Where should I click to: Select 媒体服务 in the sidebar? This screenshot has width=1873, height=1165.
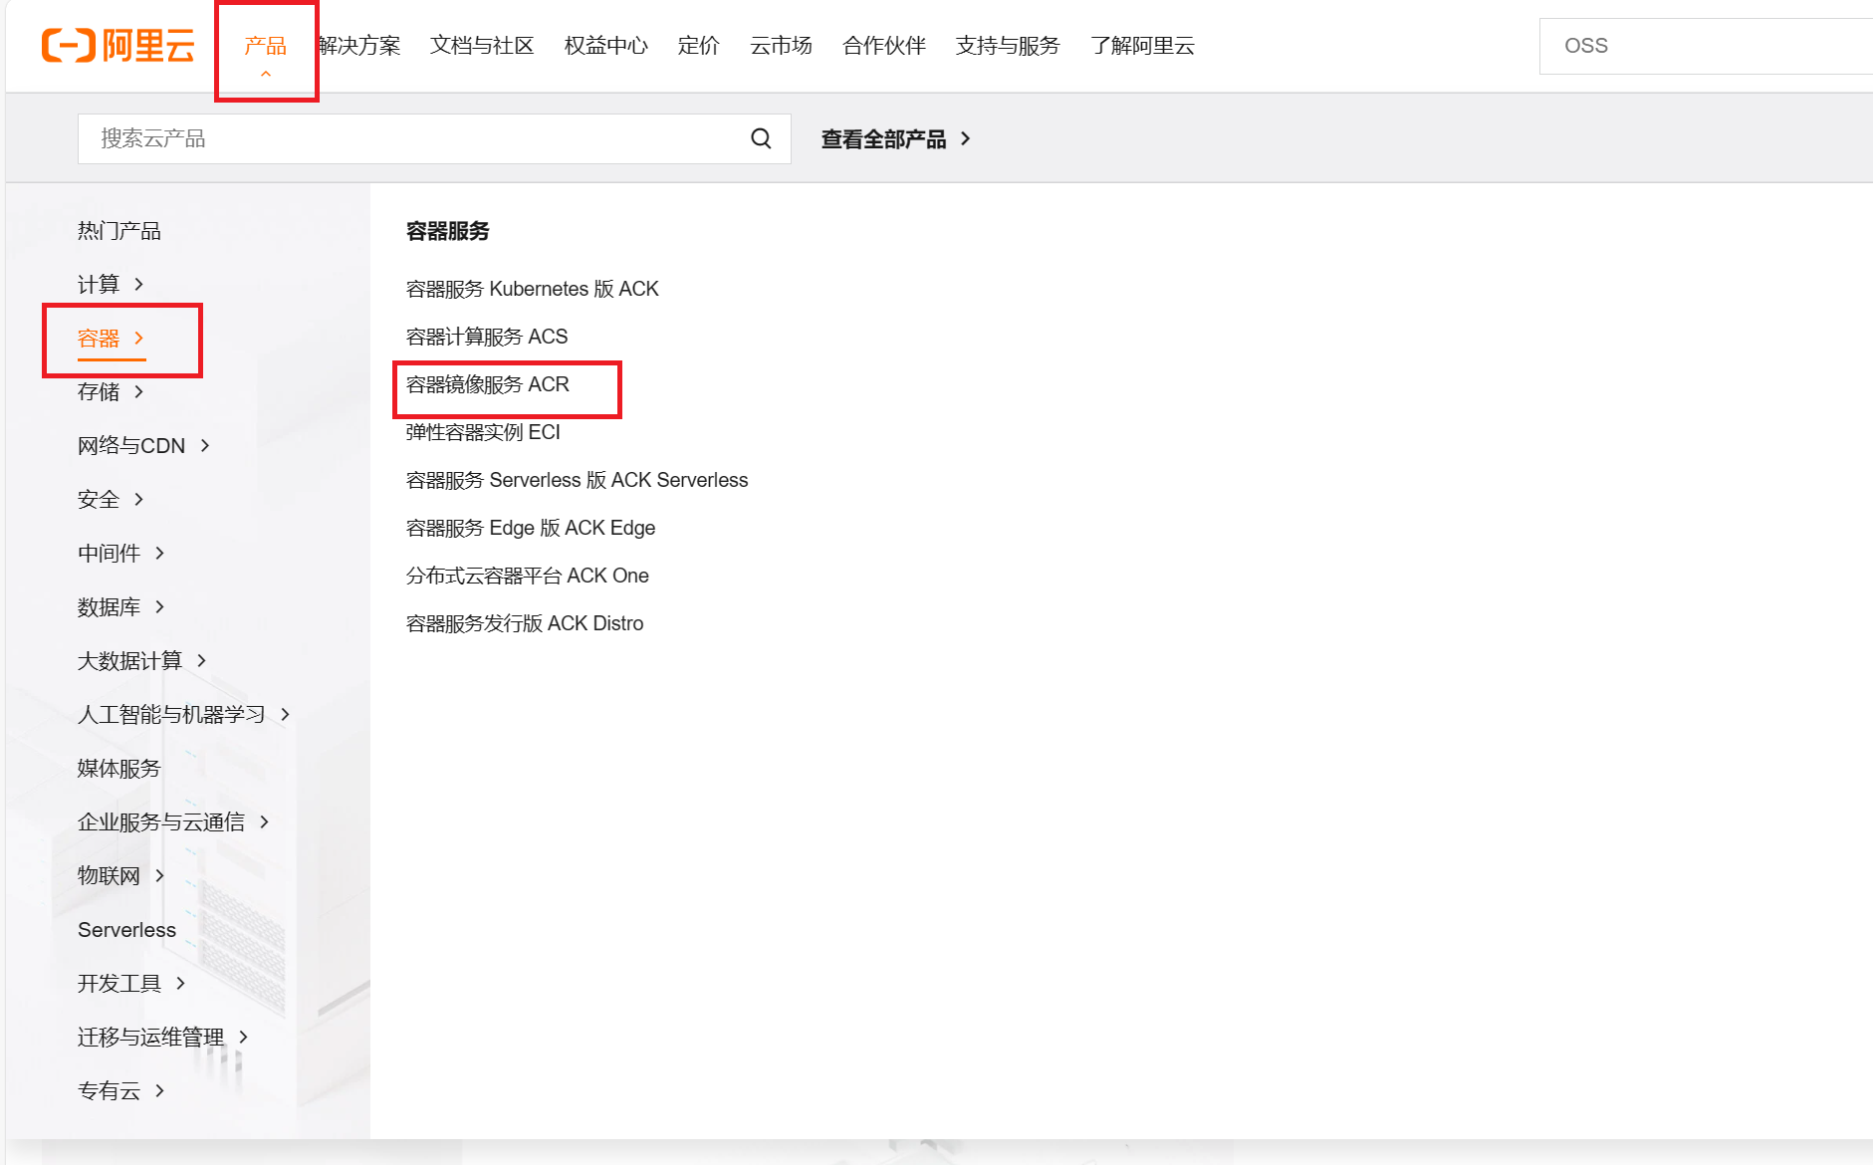coord(119,769)
